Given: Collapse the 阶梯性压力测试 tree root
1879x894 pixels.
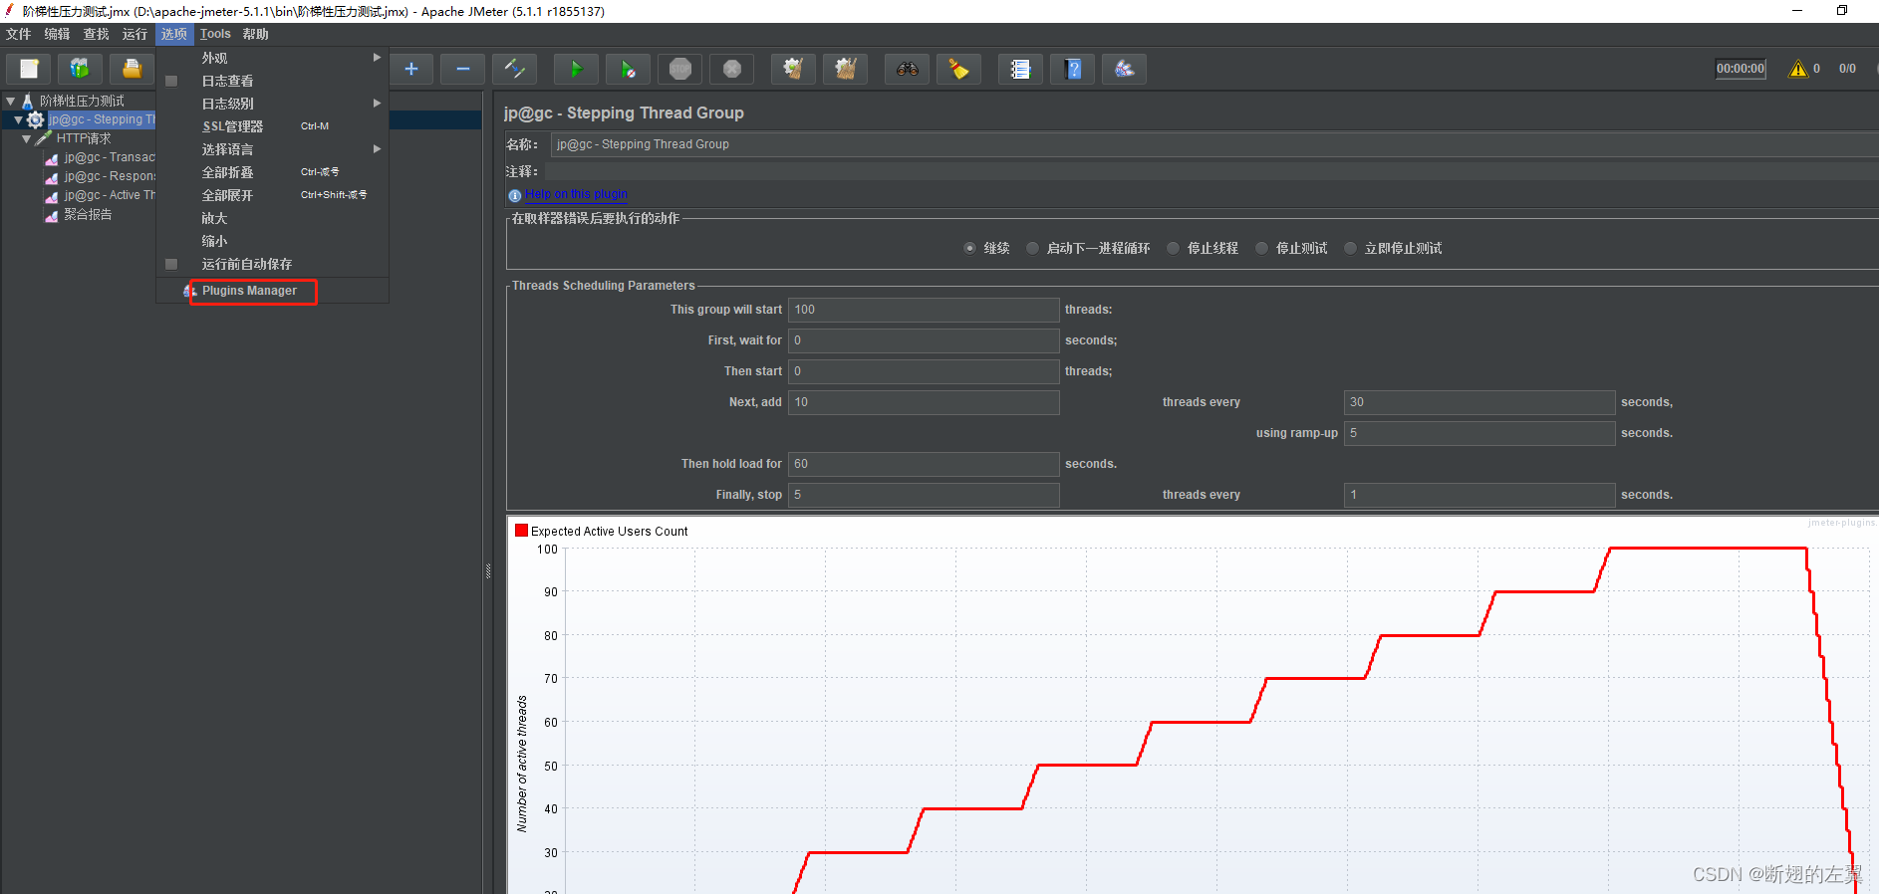Looking at the screenshot, I should pos(11,101).
